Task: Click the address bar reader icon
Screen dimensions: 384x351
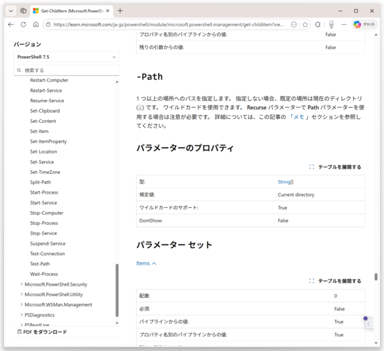Action: [x=294, y=24]
